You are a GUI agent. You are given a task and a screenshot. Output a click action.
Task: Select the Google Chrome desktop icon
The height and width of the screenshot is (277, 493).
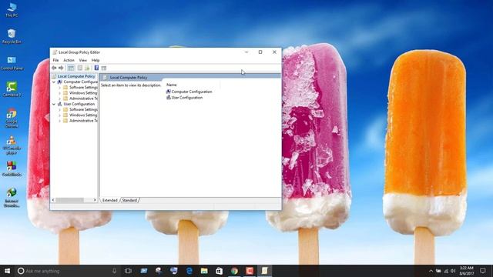pos(12,118)
